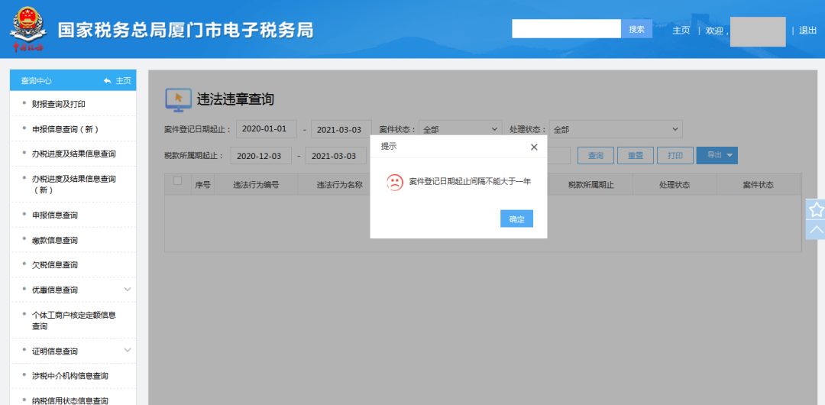
Task: Click 确定 in the dialog
Action: pos(516,219)
